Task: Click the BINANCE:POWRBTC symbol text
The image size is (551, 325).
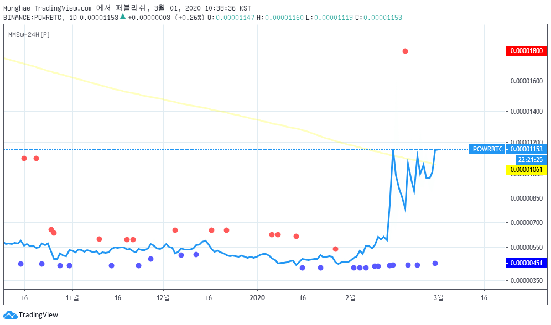Action: (x=34, y=18)
